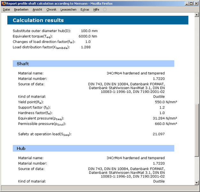Open the Lesezeichen menu

point(68,10)
